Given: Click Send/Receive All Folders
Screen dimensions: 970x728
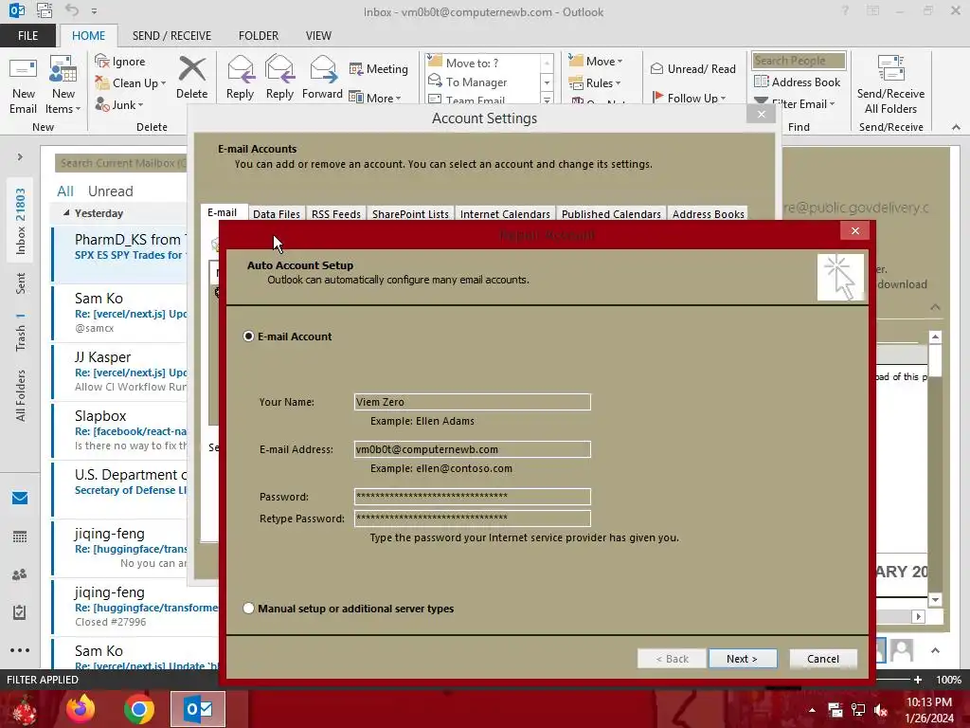Looking at the screenshot, I should pyautogui.click(x=890, y=84).
